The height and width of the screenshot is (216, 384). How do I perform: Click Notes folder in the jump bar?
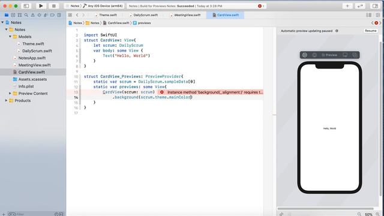[x=92, y=23]
